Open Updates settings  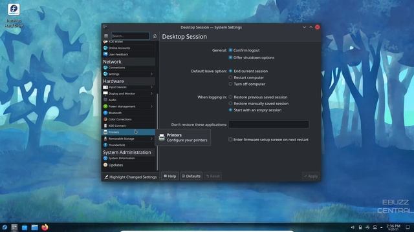[129, 165]
